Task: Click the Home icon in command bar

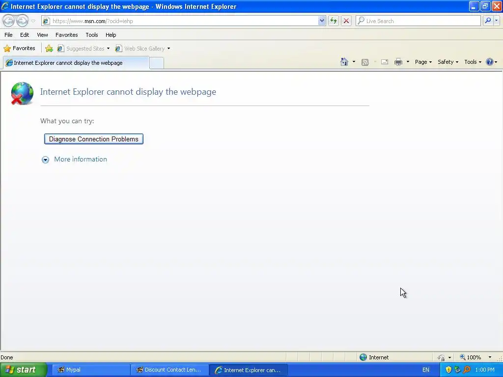Action: coord(344,62)
